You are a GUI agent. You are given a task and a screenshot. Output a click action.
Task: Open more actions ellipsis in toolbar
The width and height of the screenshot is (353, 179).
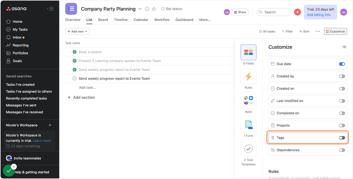coord(318,31)
